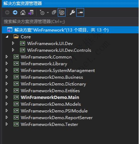Open Pending Changes Filter clock icon
139x144 pixels.
pos(42,12)
